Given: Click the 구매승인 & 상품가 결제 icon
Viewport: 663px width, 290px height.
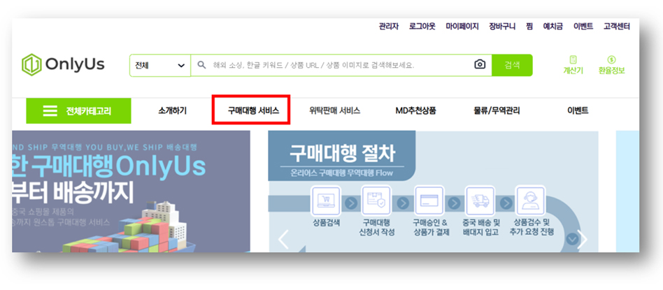Looking at the screenshot, I should (x=429, y=202).
